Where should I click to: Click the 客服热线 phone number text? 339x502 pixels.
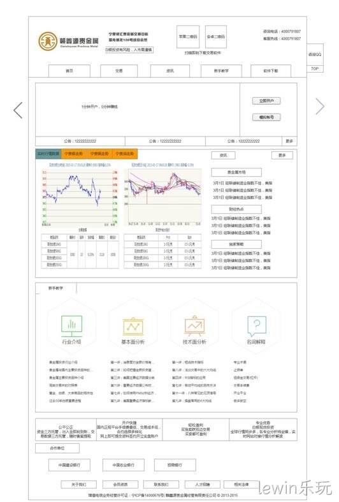tap(282, 38)
